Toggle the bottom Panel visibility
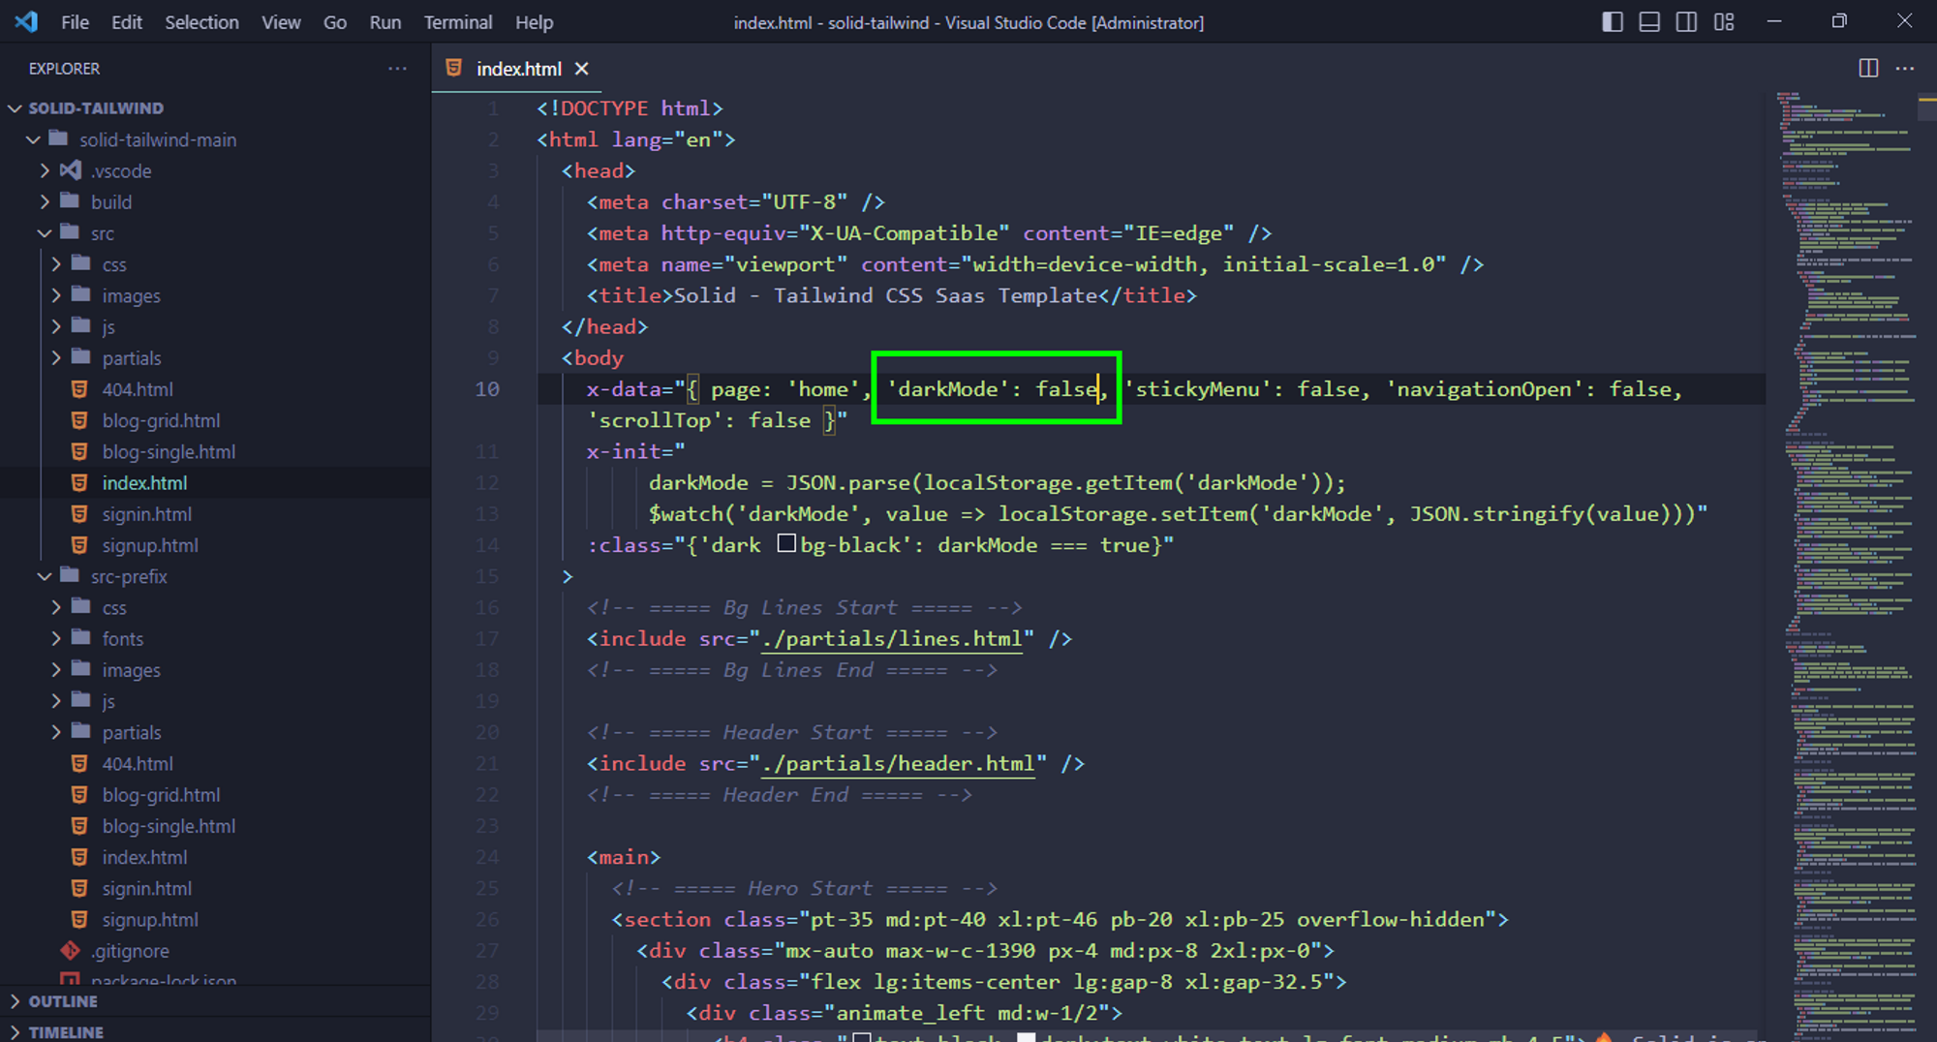This screenshot has width=1937, height=1042. [x=1649, y=21]
